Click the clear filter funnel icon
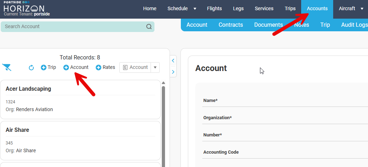368x167 pixels. [x=7, y=68]
